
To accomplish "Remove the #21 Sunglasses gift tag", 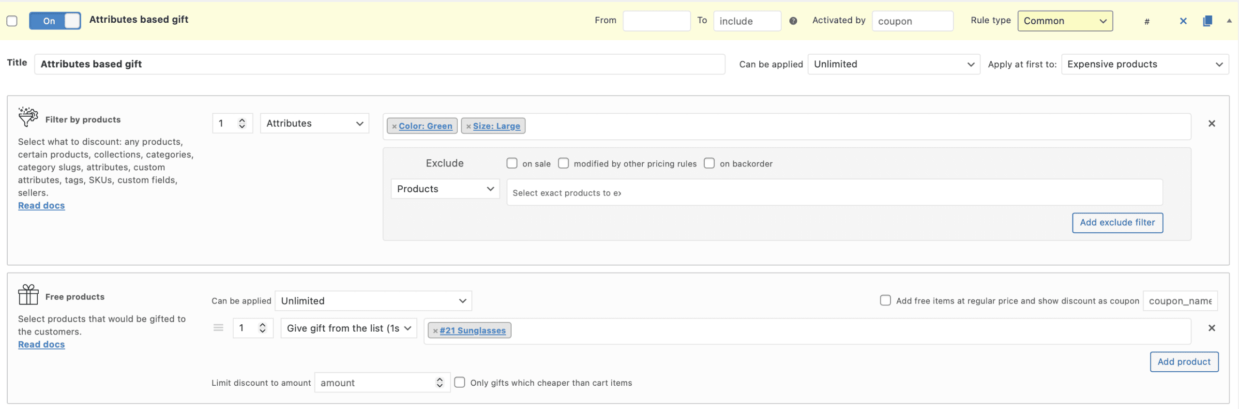I will pos(435,331).
